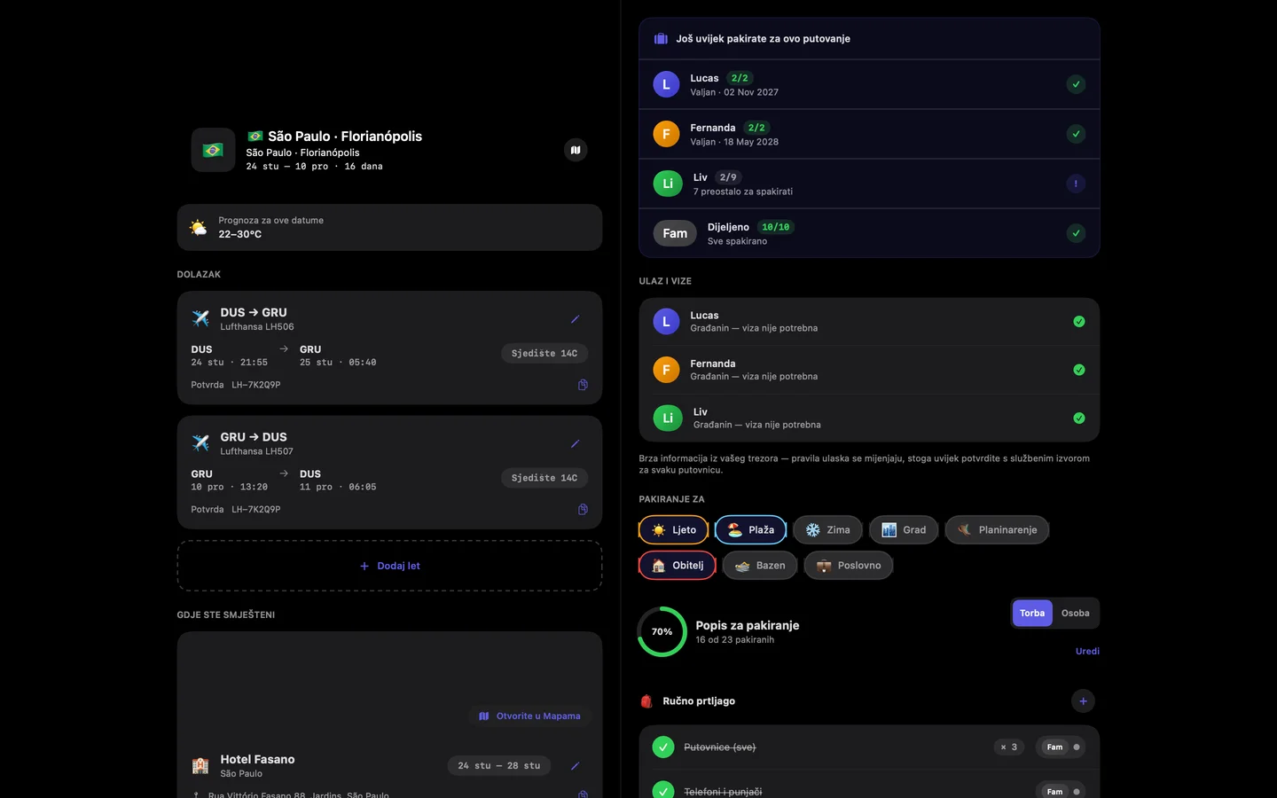Viewport: 1277px width, 798px height.
Task: Click the Uredi link
Action: (x=1087, y=652)
